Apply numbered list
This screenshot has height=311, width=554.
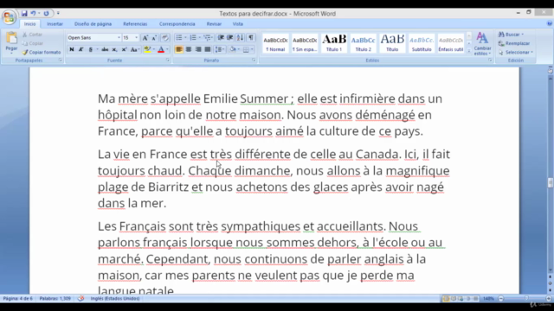point(193,38)
